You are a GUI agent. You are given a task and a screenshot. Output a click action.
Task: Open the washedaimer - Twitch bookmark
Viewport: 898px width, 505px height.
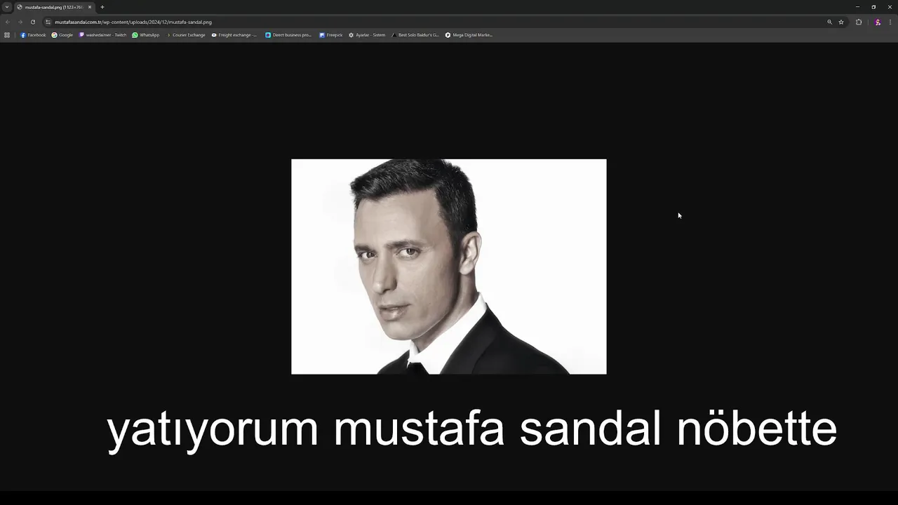point(102,35)
